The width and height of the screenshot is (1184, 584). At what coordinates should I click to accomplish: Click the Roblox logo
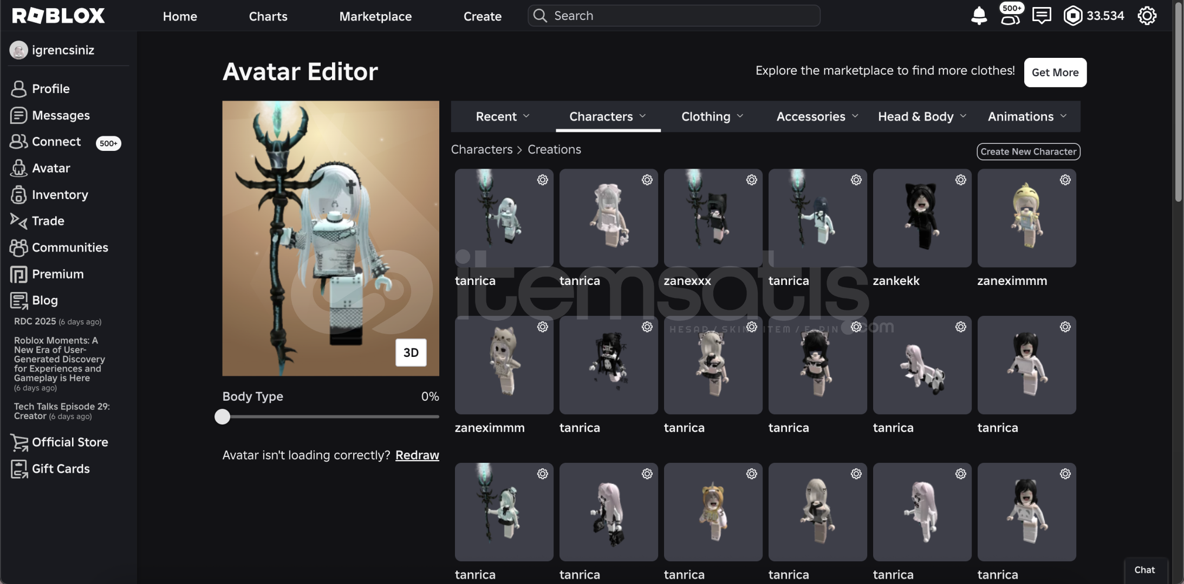tap(58, 16)
